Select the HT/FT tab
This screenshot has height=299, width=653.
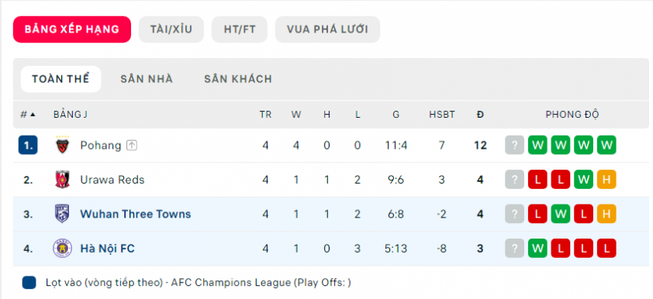click(240, 29)
